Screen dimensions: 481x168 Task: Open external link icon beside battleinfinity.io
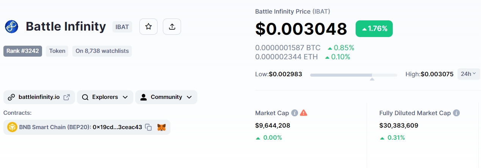pyautogui.click(x=67, y=97)
